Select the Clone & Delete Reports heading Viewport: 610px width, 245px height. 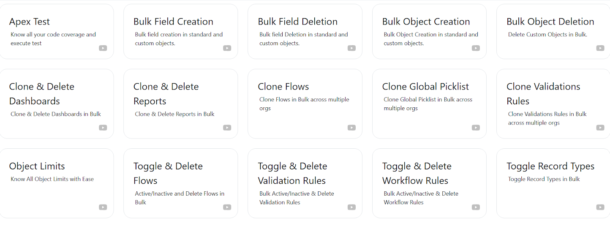pyautogui.click(x=166, y=94)
